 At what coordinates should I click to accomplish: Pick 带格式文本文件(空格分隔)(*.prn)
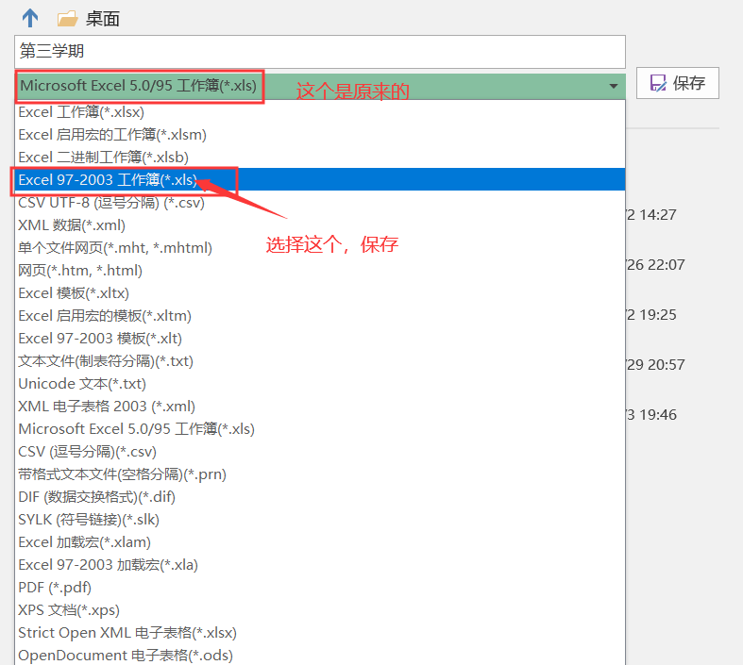click(x=320, y=474)
